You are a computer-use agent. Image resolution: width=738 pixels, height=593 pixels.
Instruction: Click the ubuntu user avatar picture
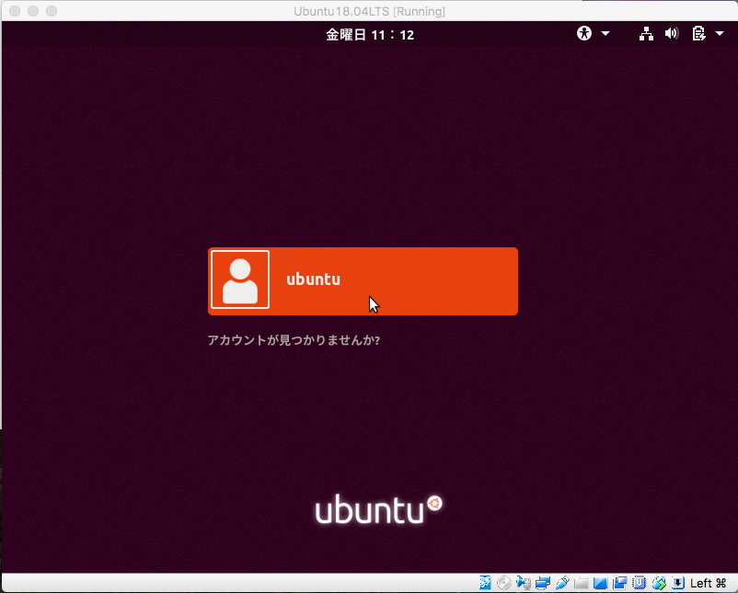tap(240, 279)
